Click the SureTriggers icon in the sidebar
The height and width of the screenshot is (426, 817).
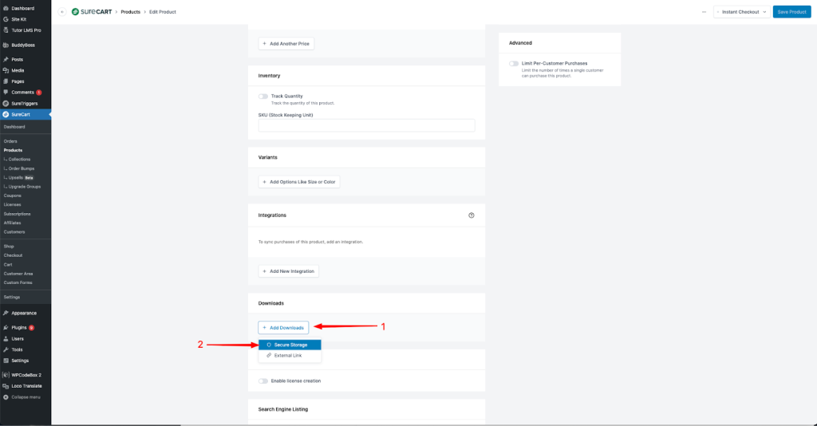6,103
